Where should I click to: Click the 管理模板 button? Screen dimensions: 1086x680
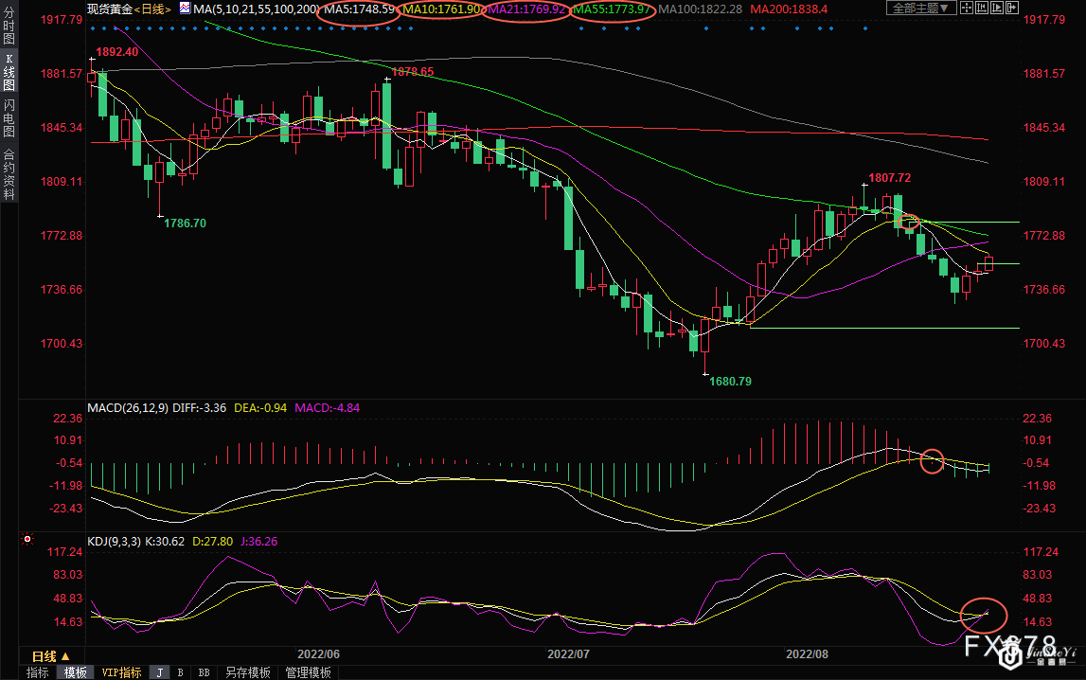308,672
